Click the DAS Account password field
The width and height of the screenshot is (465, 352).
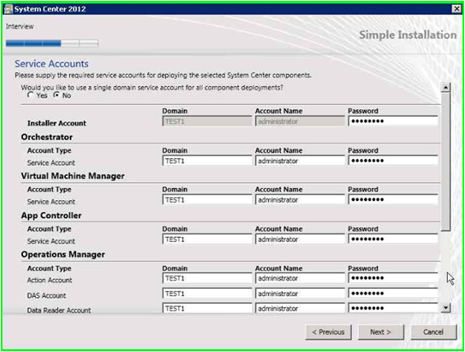393,294
